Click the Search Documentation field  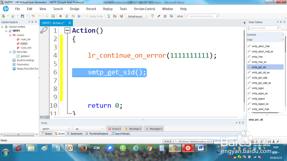[x=203, y=16]
